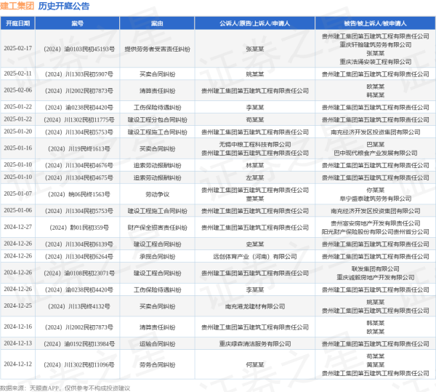Click the date 2024-12-13
Viewport: 436px width, 392px height.
[x=17, y=343]
